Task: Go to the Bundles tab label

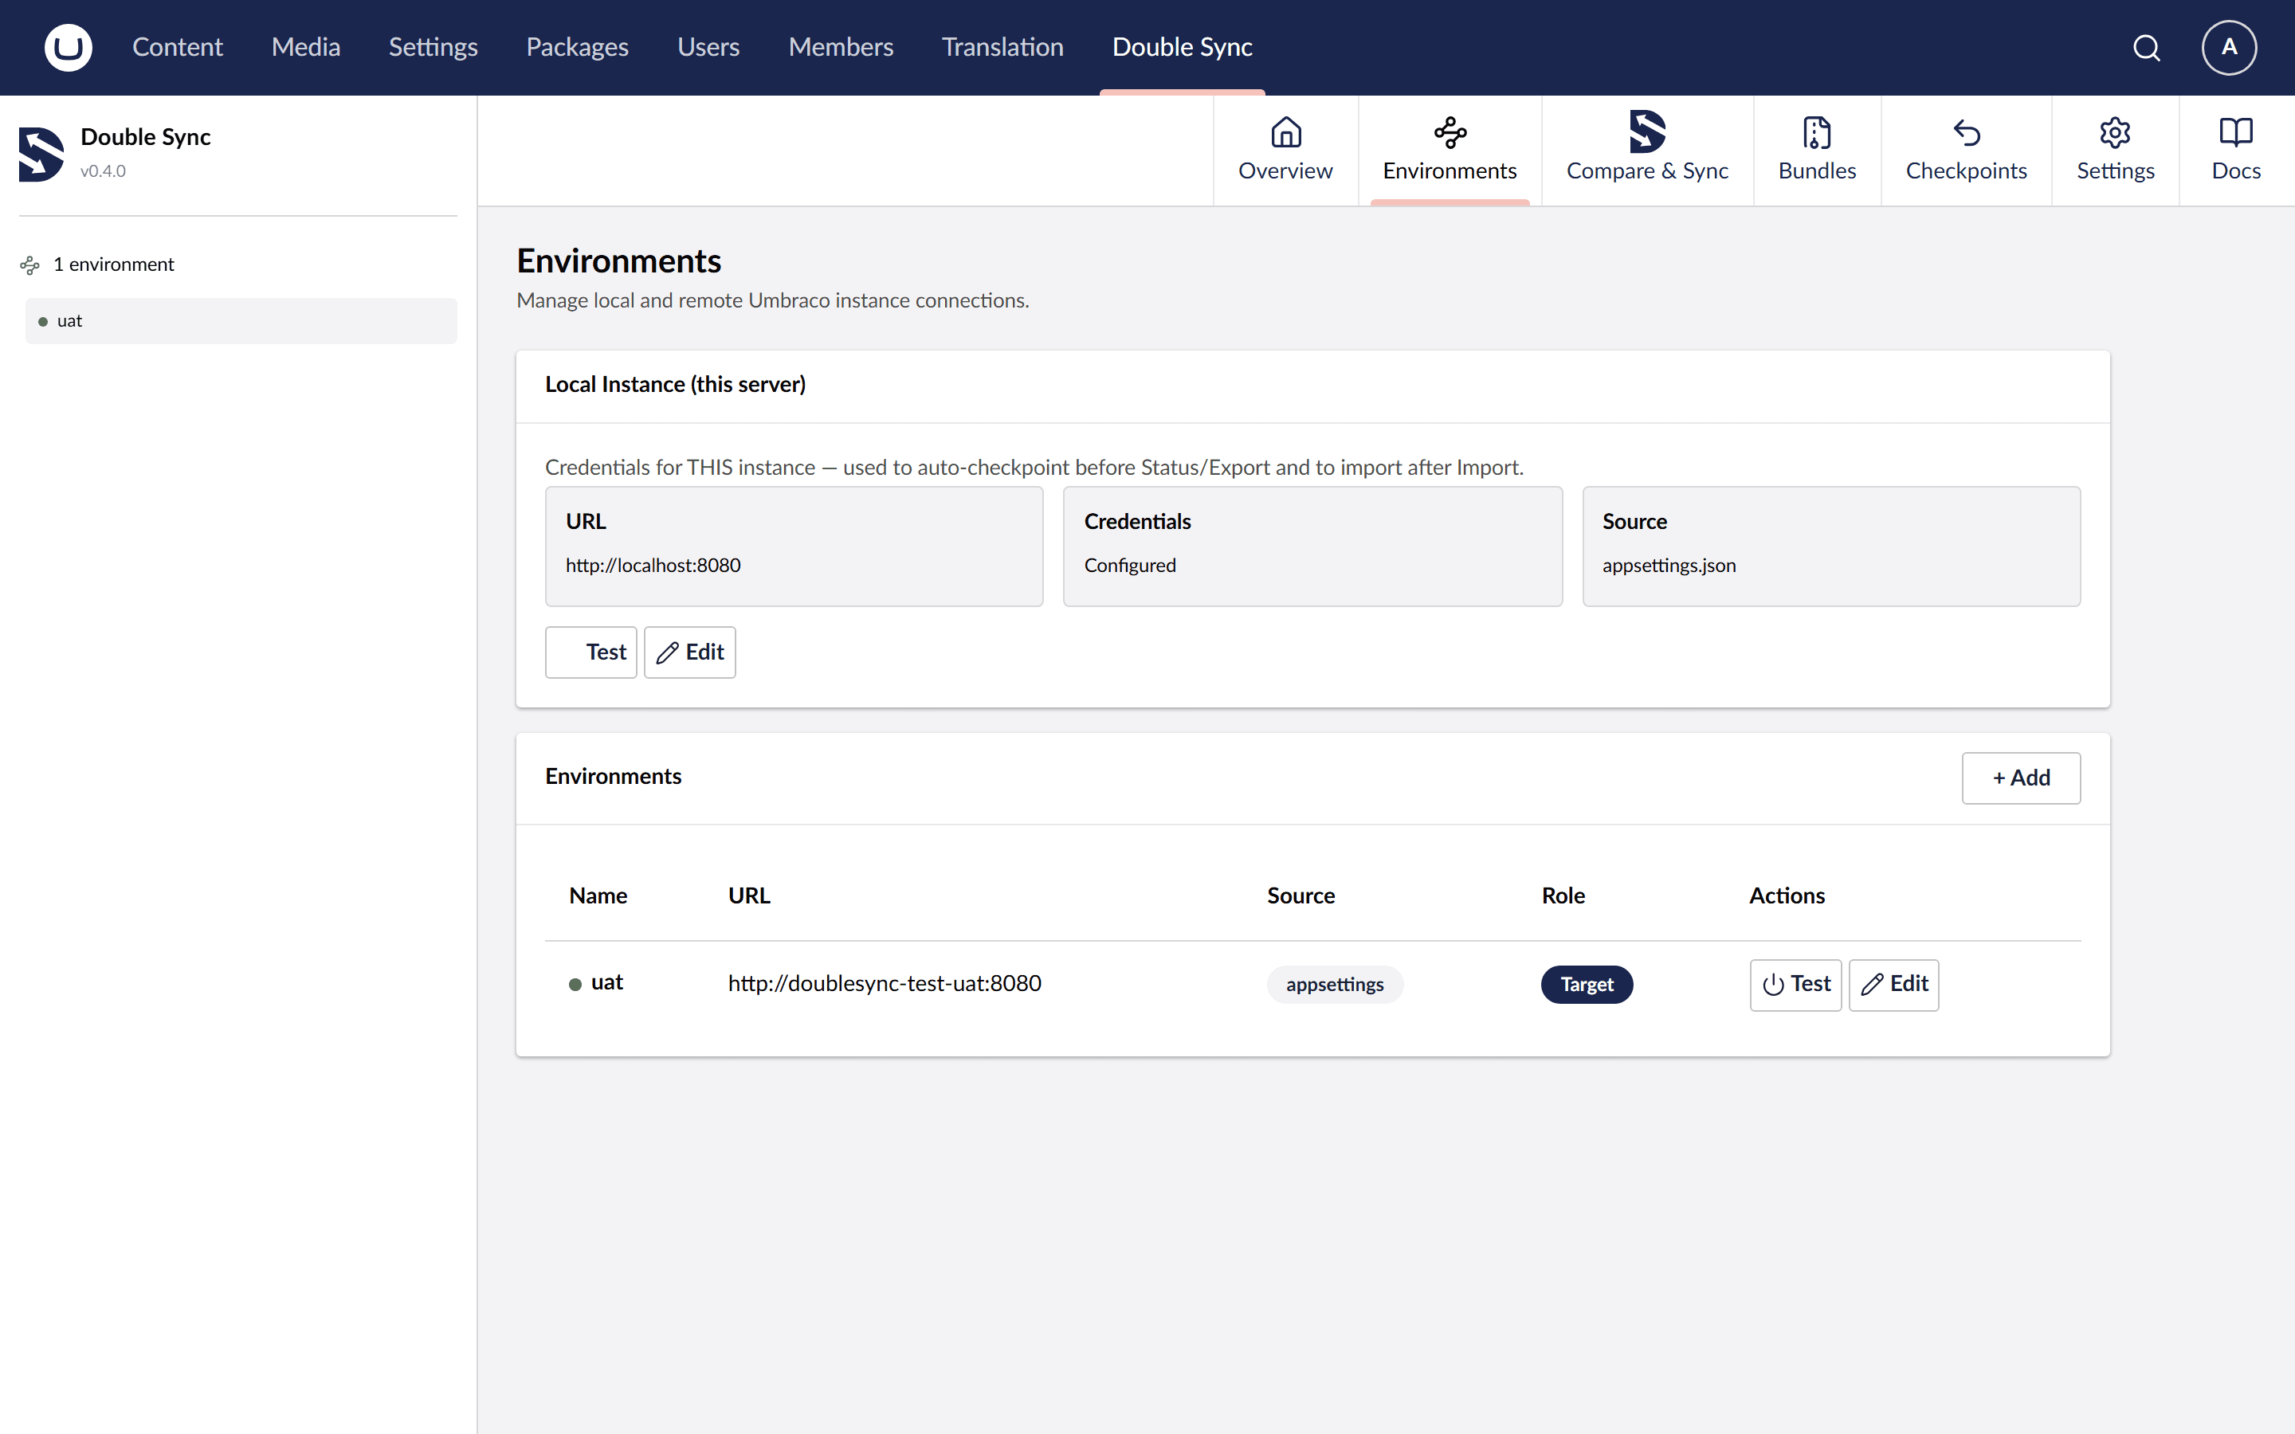Action: coord(1817,170)
